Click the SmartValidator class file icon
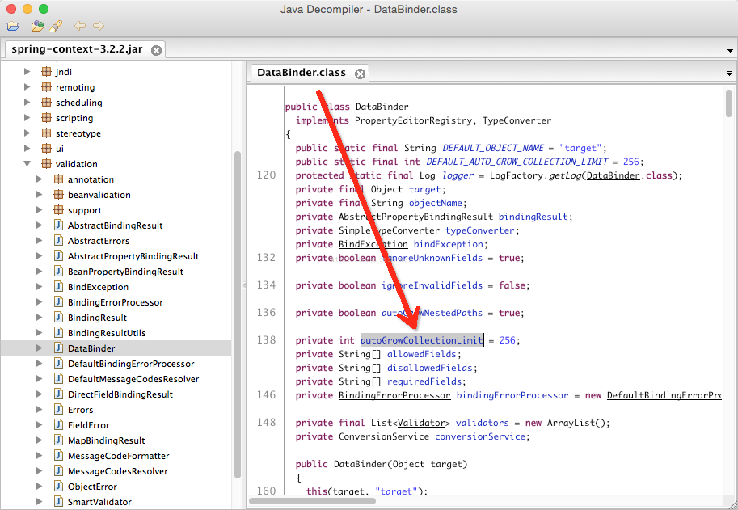738x510 pixels. pos(59,502)
